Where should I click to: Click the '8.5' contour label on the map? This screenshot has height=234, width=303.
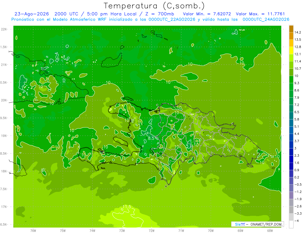[x=151, y=138]
